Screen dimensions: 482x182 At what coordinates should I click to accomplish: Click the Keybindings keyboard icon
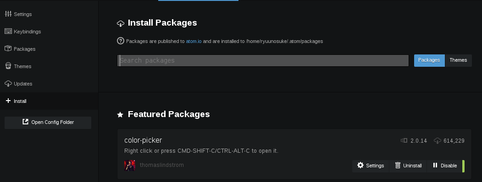coord(8,31)
